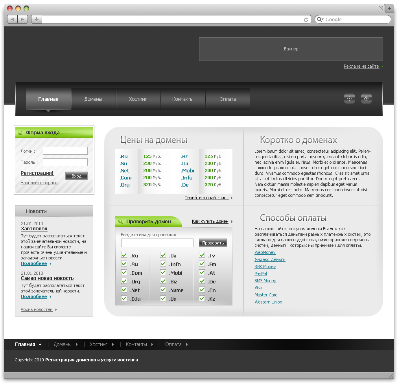The image size is (398, 383).
Task: Go to the Контакты tab
Action: coord(183,99)
